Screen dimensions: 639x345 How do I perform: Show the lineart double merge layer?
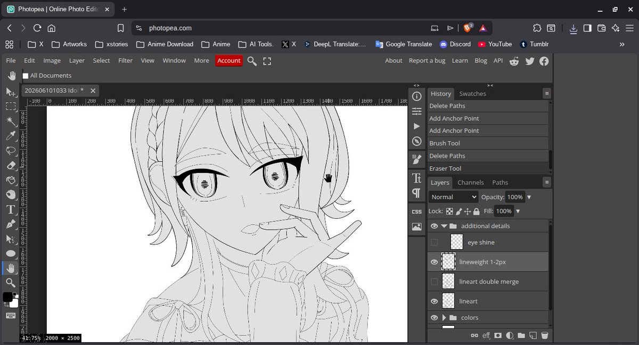point(435,282)
